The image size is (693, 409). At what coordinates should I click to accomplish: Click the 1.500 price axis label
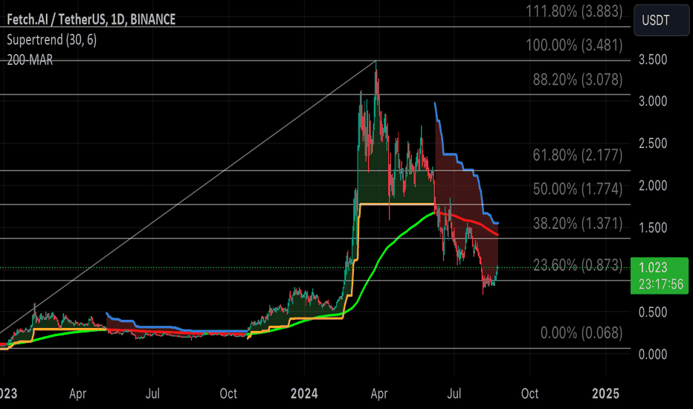point(653,228)
